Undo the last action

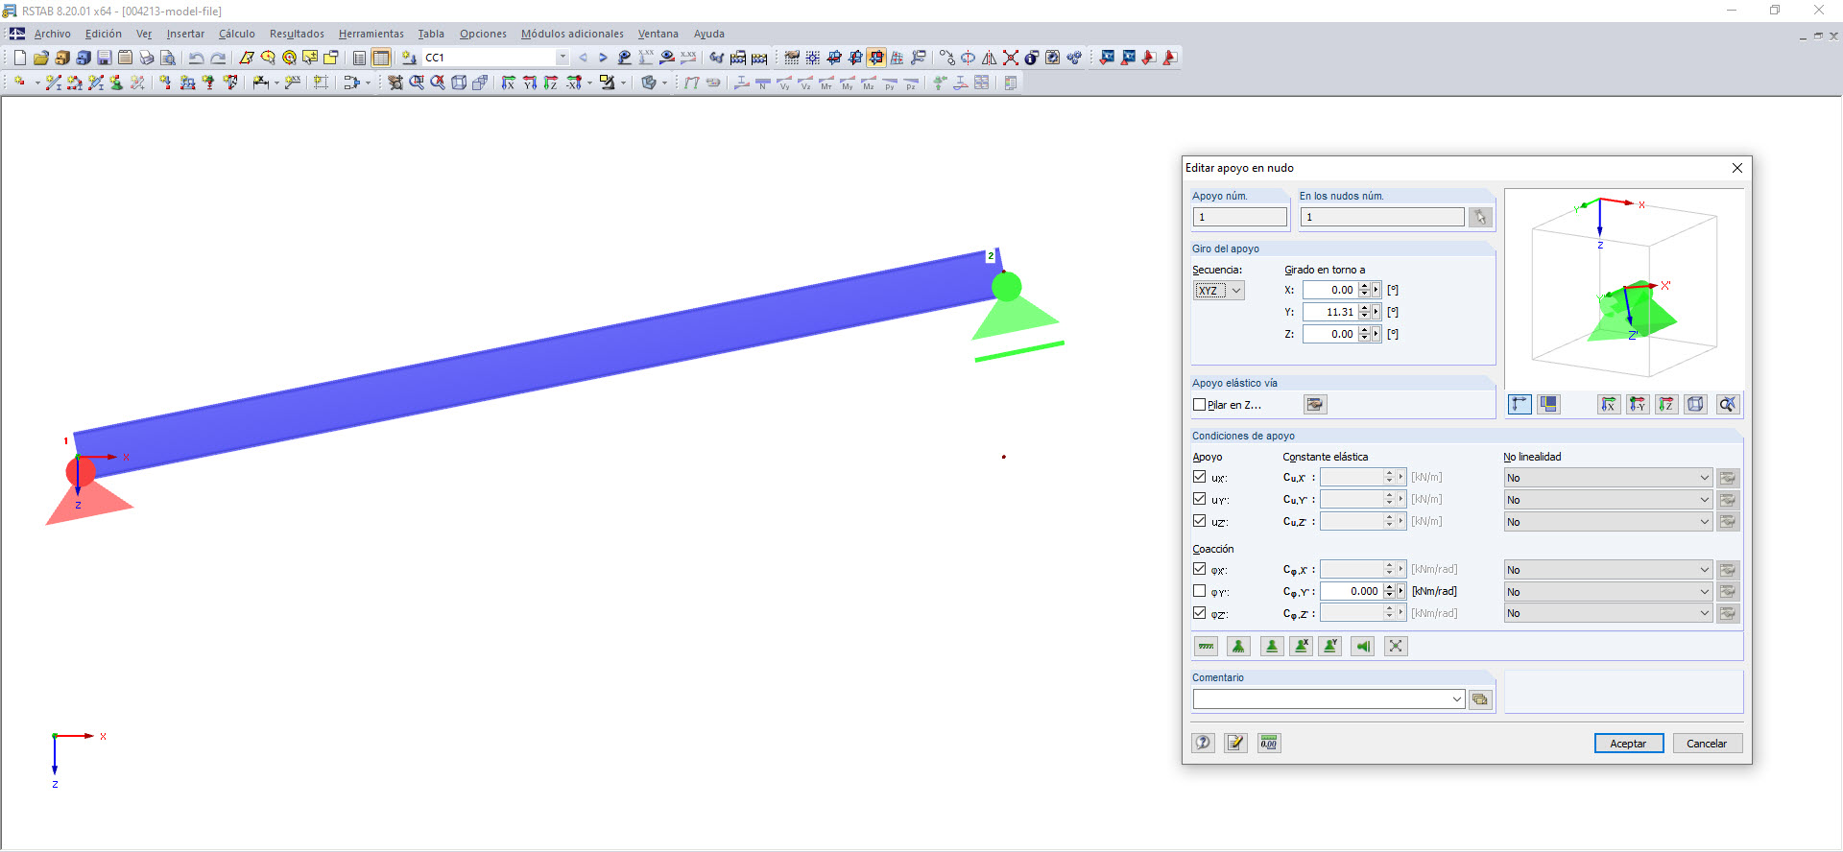(x=196, y=58)
